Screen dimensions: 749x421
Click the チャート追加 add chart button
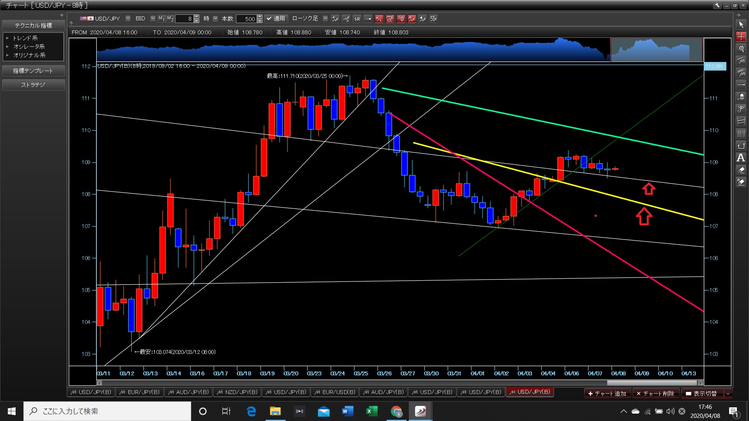point(607,394)
